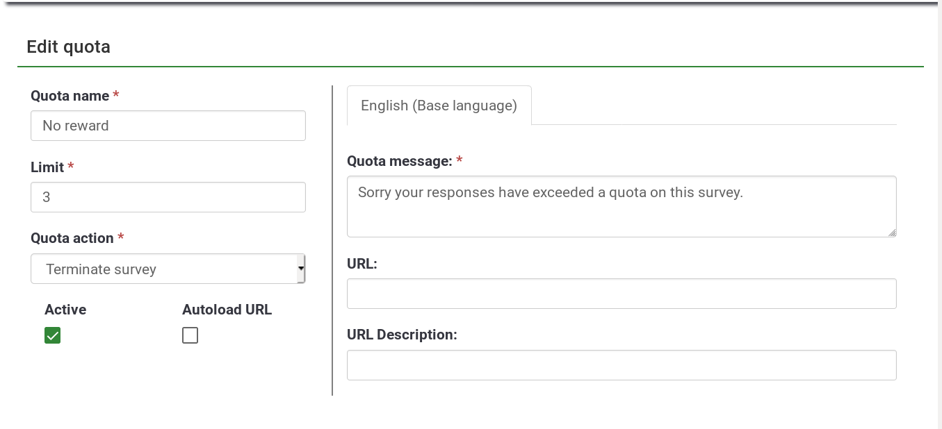
Task: Focus the Limit field containing 3
Action: 168,197
